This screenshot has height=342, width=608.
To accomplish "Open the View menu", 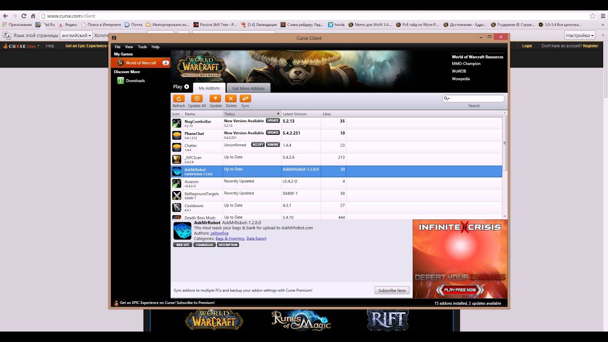I will point(129,47).
